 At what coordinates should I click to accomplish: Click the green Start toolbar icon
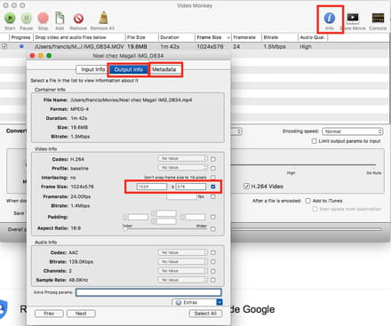[10, 19]
